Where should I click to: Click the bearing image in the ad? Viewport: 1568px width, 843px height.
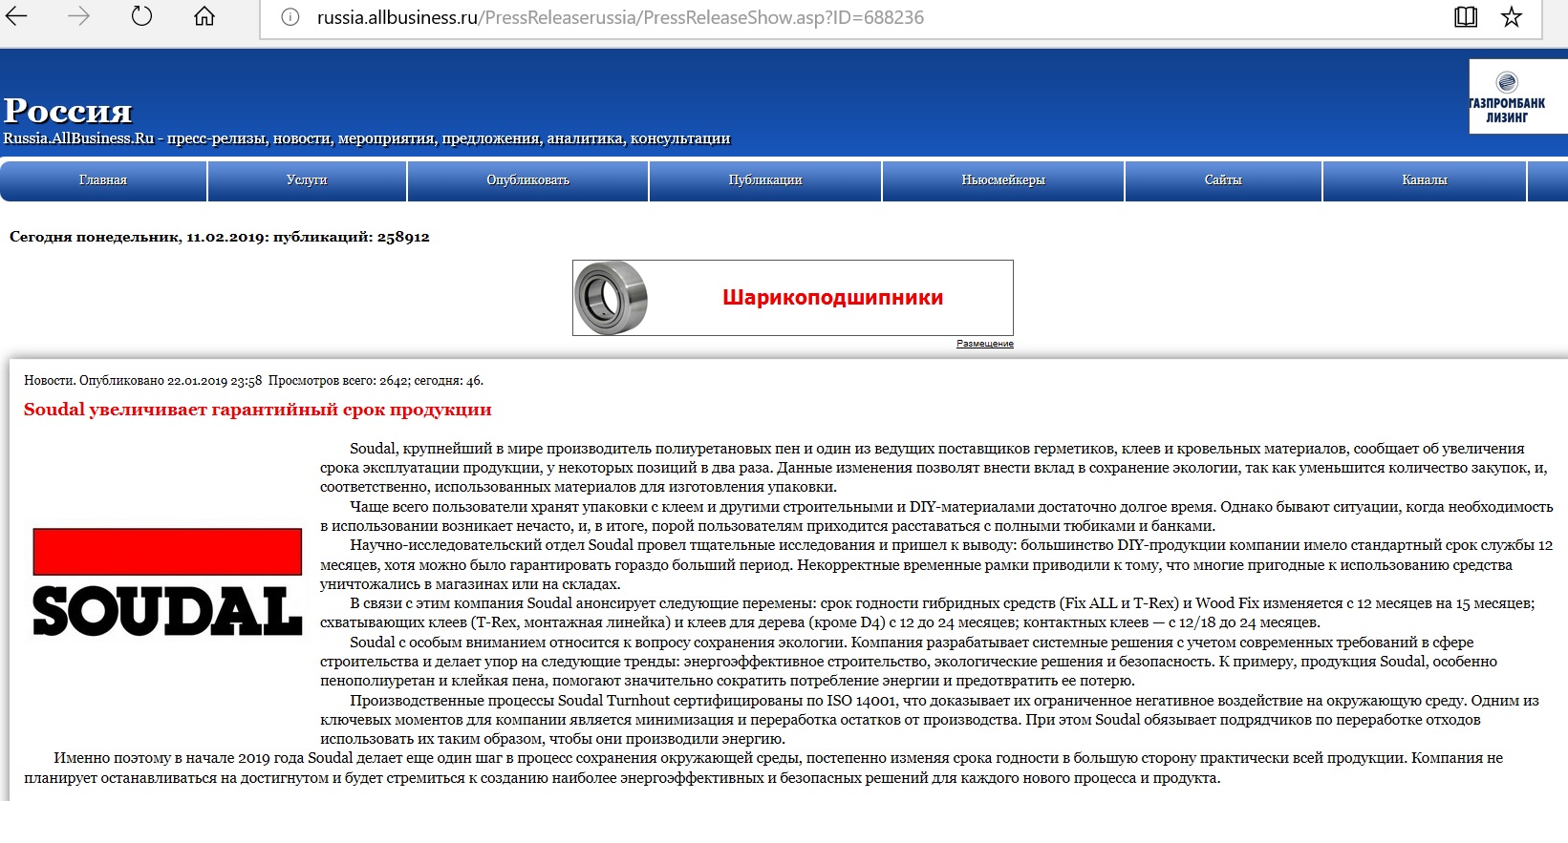click(x=612, y=298)
